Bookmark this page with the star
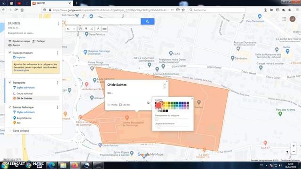Image resolution: width=301 pixels, height=169 pixels. pos(183,10)
